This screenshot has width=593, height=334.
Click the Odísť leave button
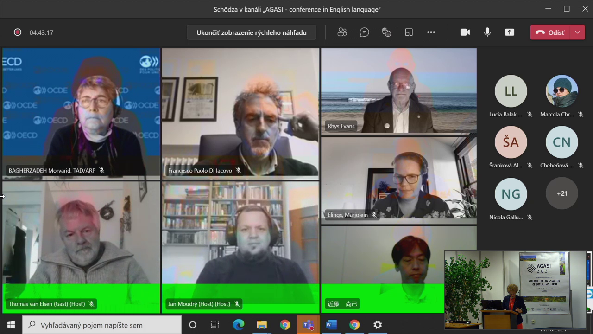[550, 32]
